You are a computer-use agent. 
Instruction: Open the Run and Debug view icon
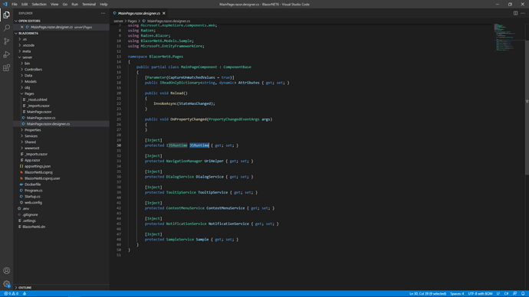pyautogui.click(x=6, y=54)
